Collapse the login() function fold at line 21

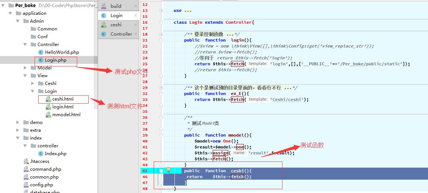161,40
